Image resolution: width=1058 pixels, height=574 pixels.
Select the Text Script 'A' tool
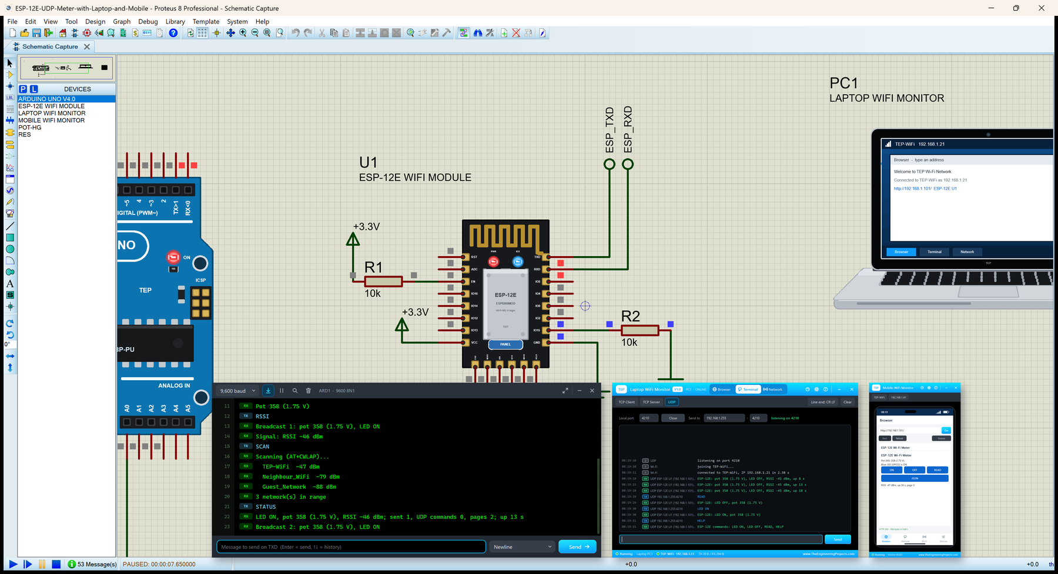pyautogui.click(x=10, y=283)
